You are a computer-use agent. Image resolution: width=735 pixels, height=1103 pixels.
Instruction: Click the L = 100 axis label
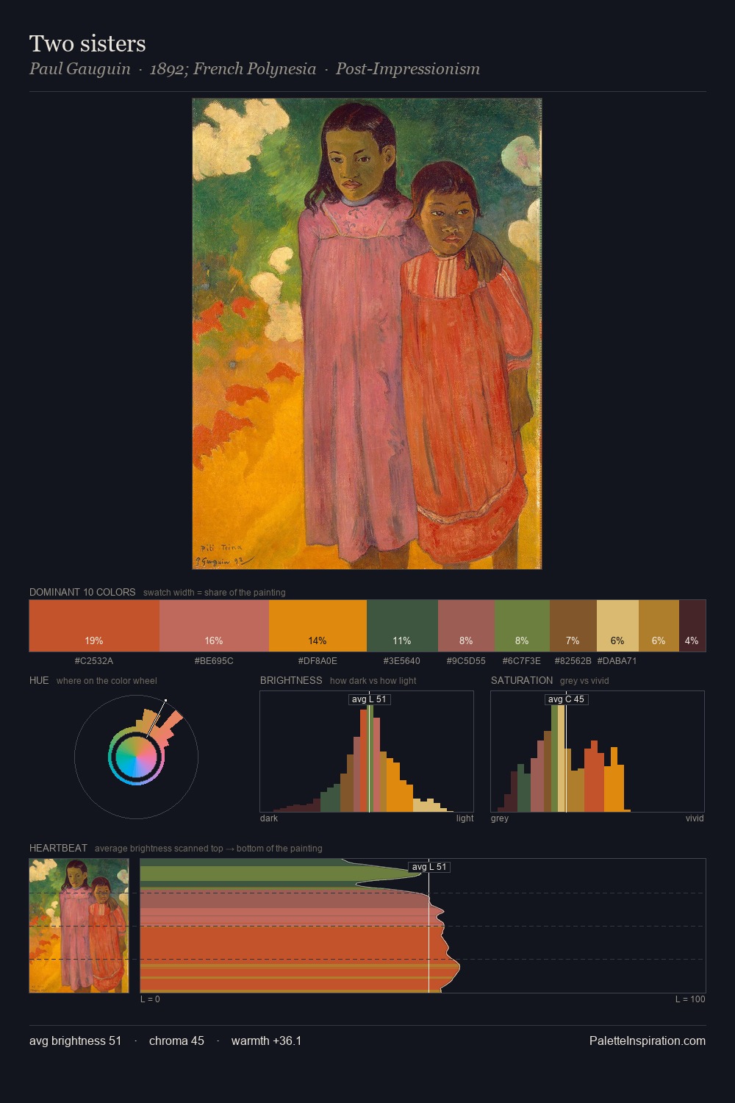[x=690, y=999]
